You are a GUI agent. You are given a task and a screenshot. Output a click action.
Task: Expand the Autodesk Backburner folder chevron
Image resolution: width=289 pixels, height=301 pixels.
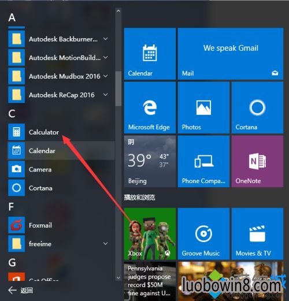click(x=105, y=39)
